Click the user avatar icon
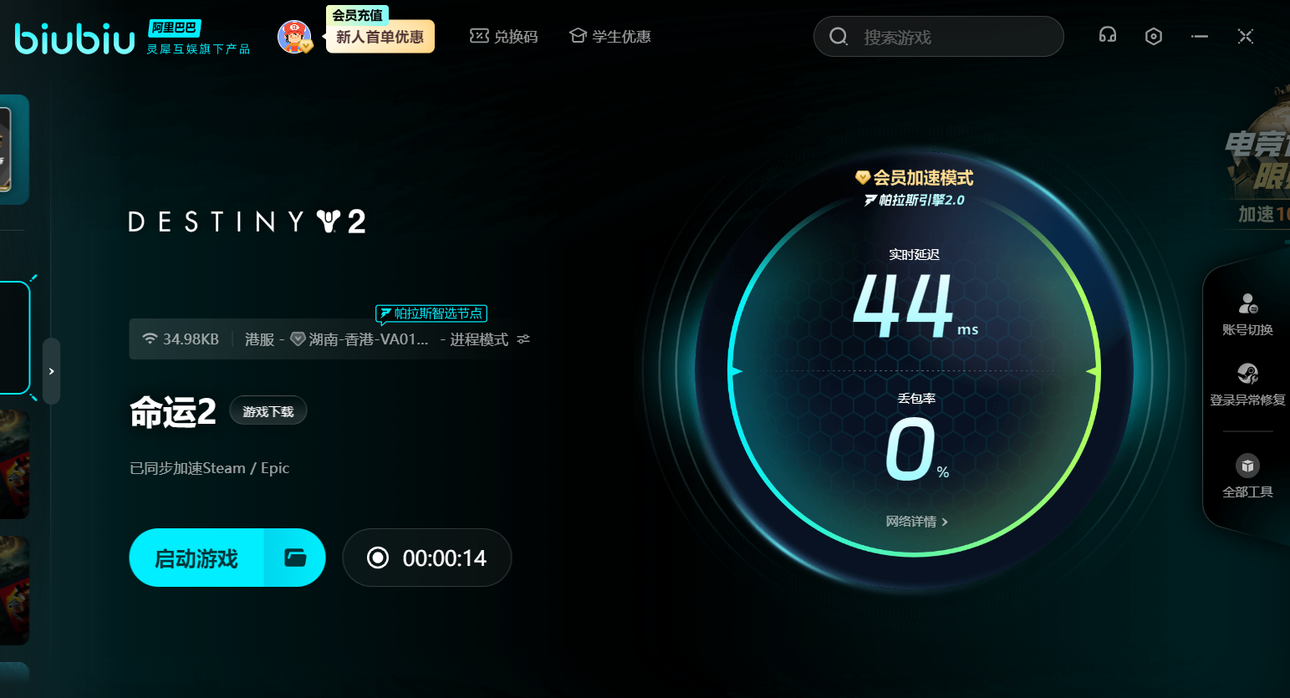Image resolution: width=1290 pixels, height=698 pixels. click(294, 37)
